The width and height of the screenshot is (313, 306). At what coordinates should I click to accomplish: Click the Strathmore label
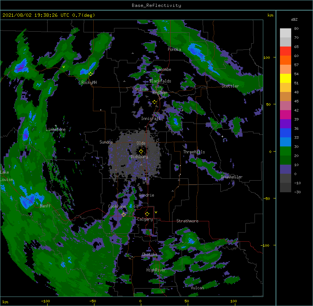point(187,221)
